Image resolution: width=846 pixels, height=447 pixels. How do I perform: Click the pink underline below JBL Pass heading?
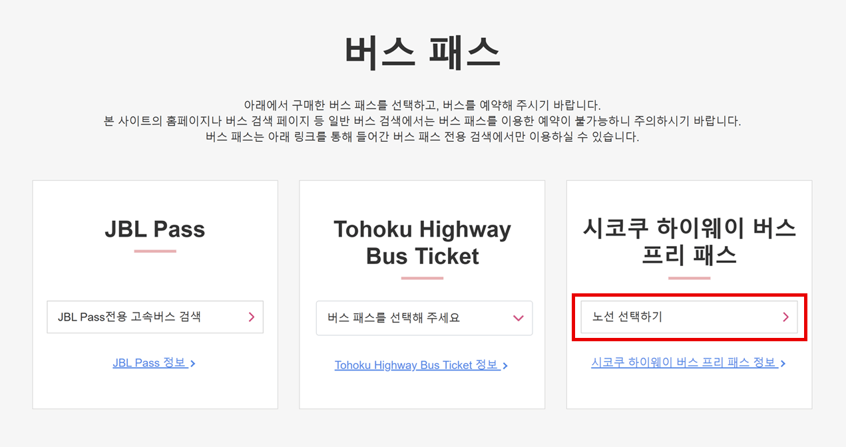click(155, 251)
